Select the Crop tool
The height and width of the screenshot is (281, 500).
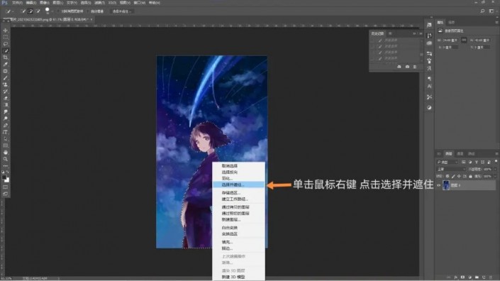6,57
